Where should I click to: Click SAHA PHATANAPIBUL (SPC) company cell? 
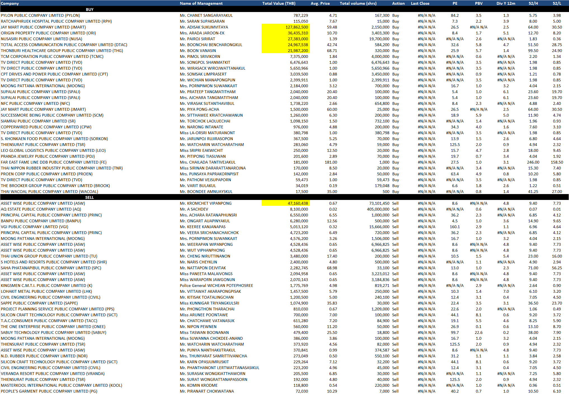51,268
